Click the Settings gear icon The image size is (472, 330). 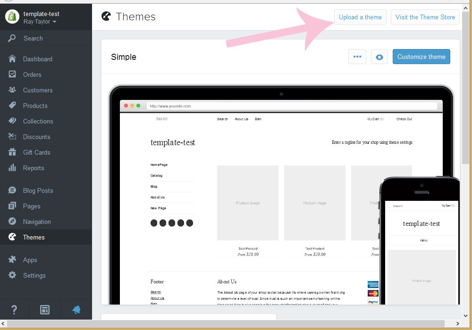(12, 275)
